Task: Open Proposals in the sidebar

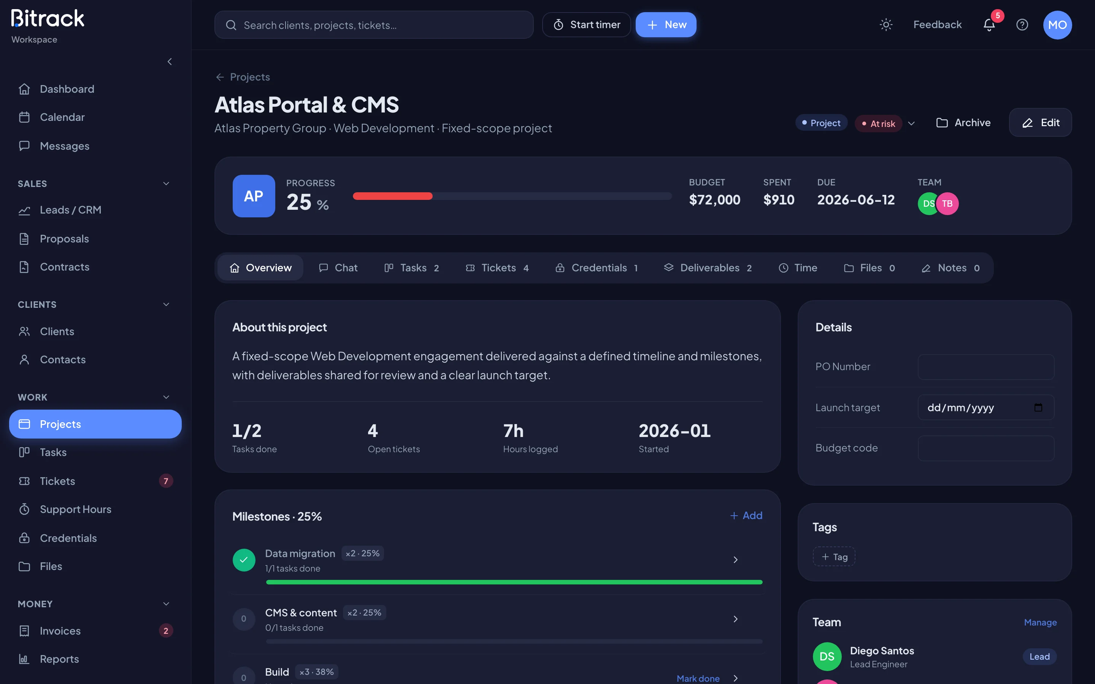Action: pyautogui.click(x=95, y=238)
